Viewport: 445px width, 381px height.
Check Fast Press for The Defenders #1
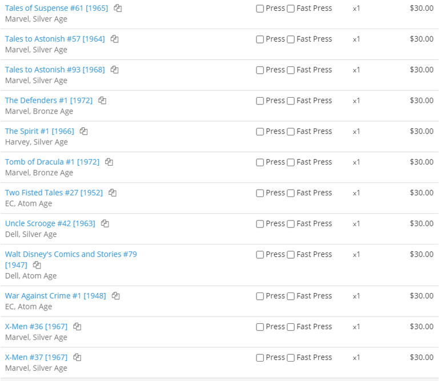(291, 101)
